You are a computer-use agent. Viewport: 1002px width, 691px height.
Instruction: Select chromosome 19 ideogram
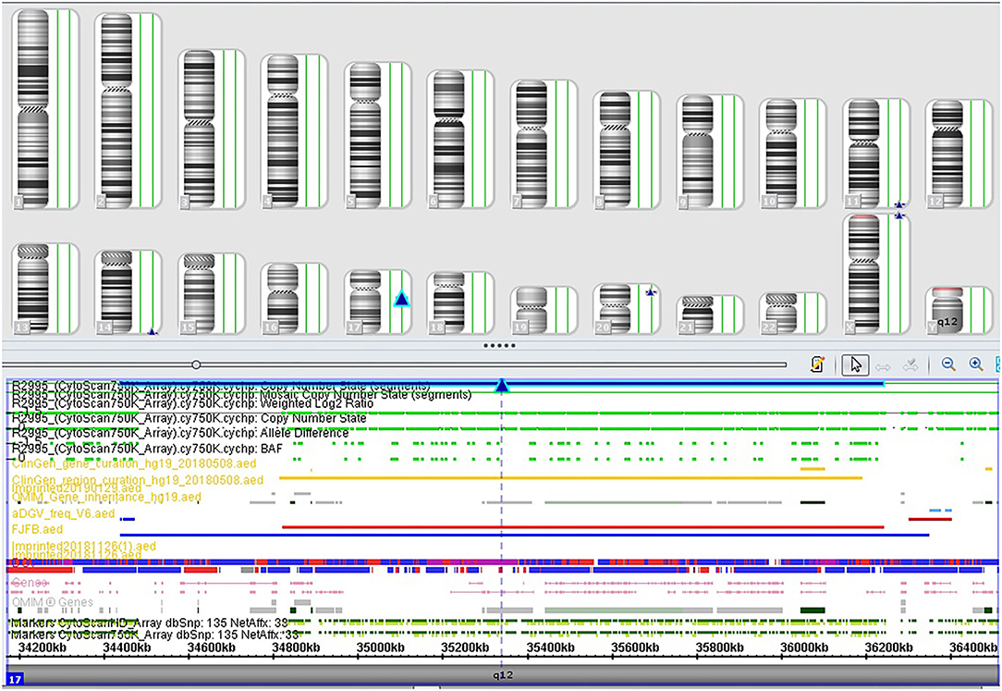click(x=532, y=310)
